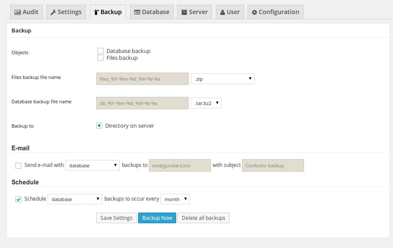Click the Database tab list icon
This screenshot has height=248, width=393.
pos(137,12)
